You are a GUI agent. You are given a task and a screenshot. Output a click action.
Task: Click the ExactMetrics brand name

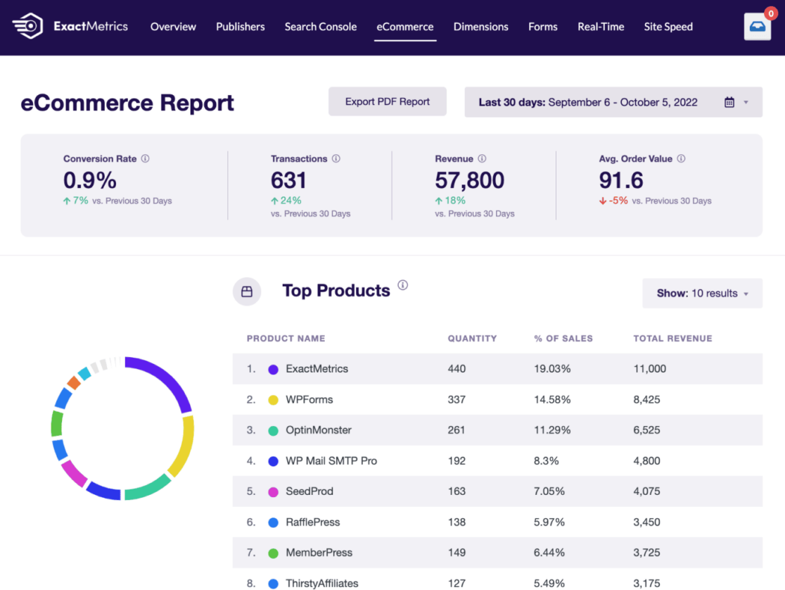coord(91,26)
